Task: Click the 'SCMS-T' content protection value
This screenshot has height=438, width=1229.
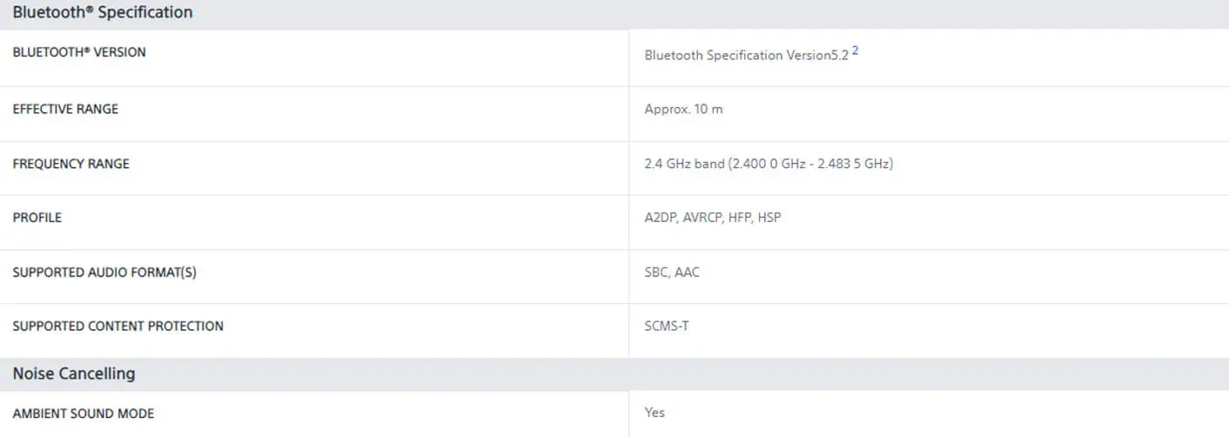Action: point(667,327)
